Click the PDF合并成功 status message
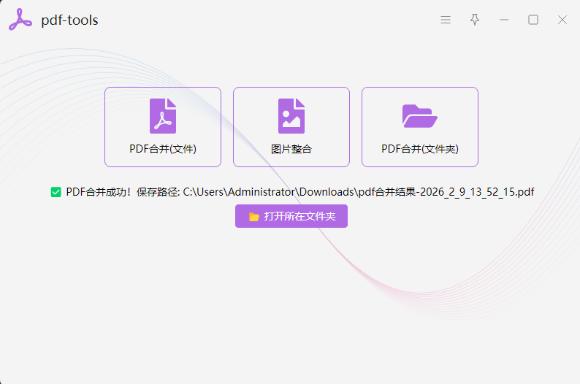The image size is (580, 384). click(98, 192)
